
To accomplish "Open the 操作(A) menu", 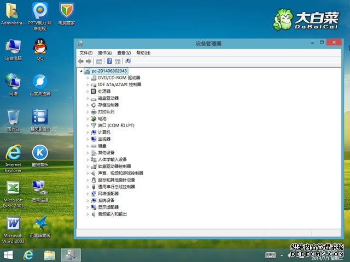I will click(x=104, y=53).
